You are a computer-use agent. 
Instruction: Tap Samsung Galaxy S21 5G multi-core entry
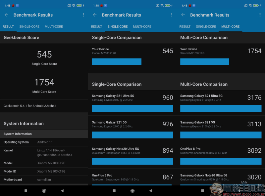click(x=221, y=129)
